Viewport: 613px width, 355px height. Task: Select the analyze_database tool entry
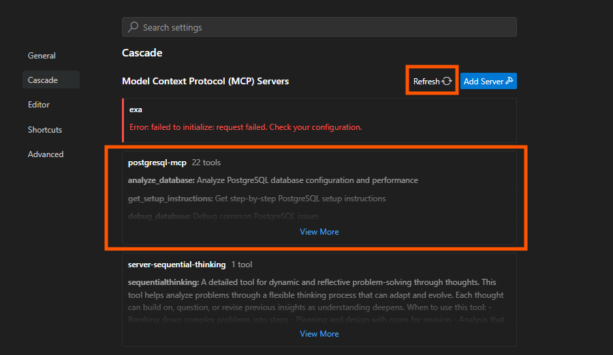point(273,180)
